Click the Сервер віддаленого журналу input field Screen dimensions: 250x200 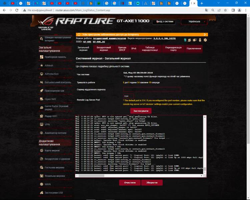[152, 89]
